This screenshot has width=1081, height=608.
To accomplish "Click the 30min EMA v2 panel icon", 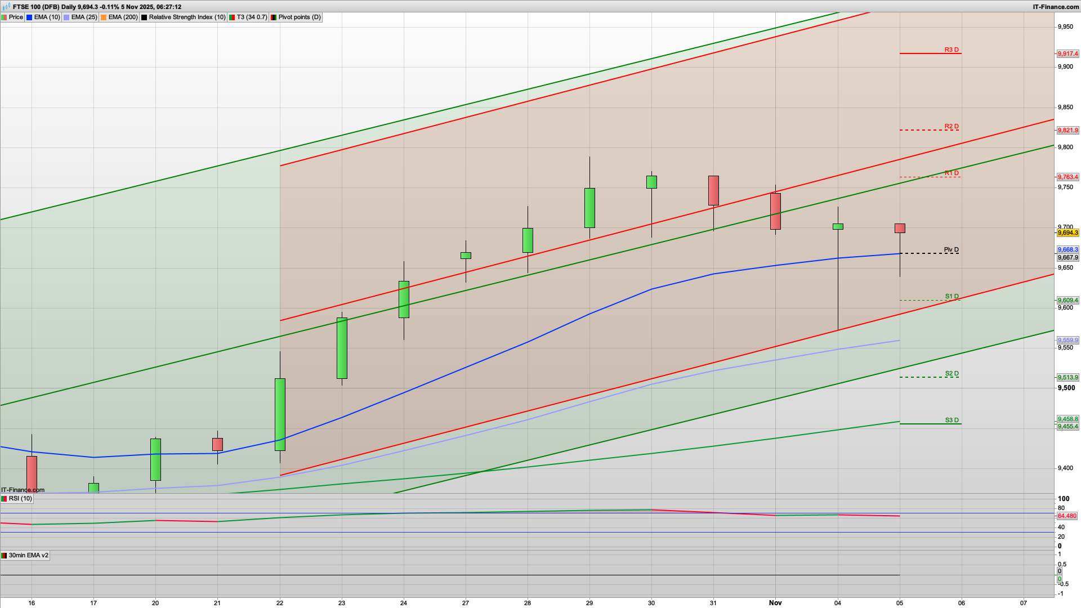I will pos(5,555).
